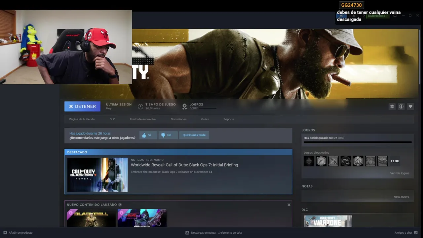Click help icon next to Nuevo contenido lanzado
This screenshot has width=423, height=238.
click(x=120, y=205)
